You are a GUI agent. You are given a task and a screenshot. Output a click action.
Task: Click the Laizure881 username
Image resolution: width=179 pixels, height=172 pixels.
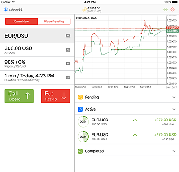pyautogui.click(x=16, y=9)
